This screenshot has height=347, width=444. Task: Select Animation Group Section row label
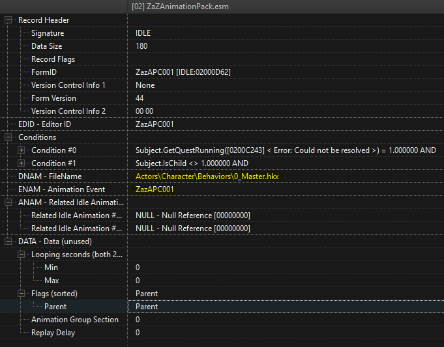click(x=75, y=319)
